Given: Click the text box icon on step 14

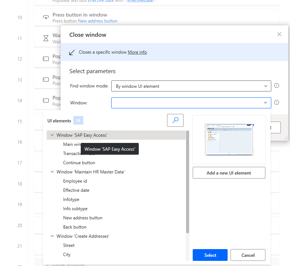Looking at the screenshot, I should coord(46,101).
